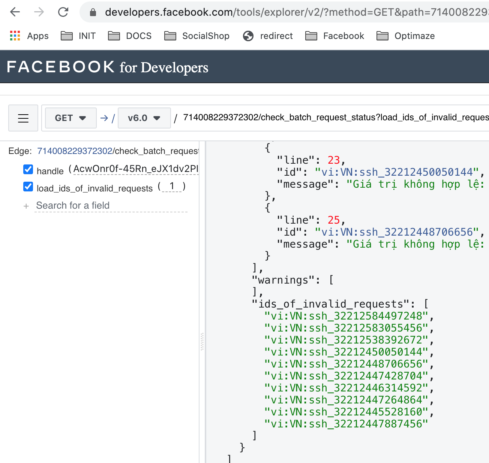The width and height of the screenshot is (489, 463).
Task: Click the message text under line 23
Action: point(415,184)
